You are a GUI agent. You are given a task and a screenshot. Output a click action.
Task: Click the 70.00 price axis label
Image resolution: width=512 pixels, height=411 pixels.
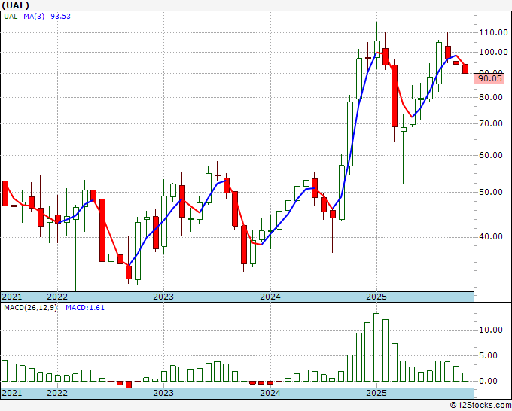coord(491,123)
